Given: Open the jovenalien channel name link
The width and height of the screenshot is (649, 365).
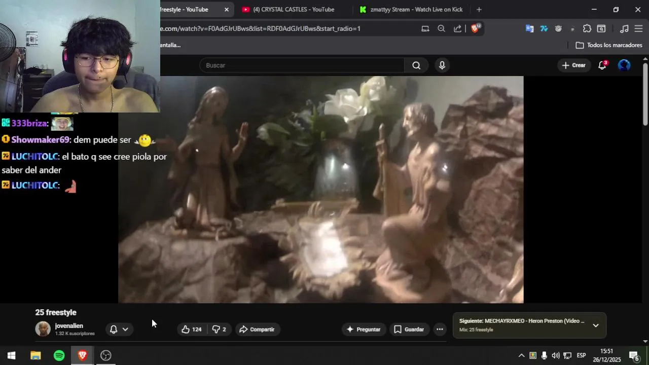Looking at the screenshot, I should 69,326.
